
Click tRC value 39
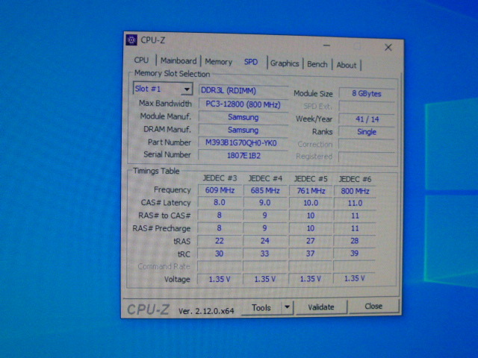click(x=355, y=254)
